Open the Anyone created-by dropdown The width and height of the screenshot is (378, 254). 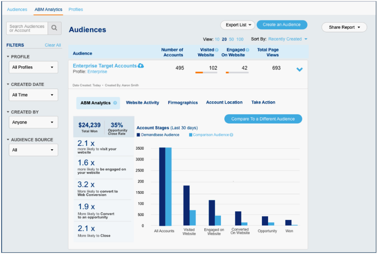click(33, 122)
